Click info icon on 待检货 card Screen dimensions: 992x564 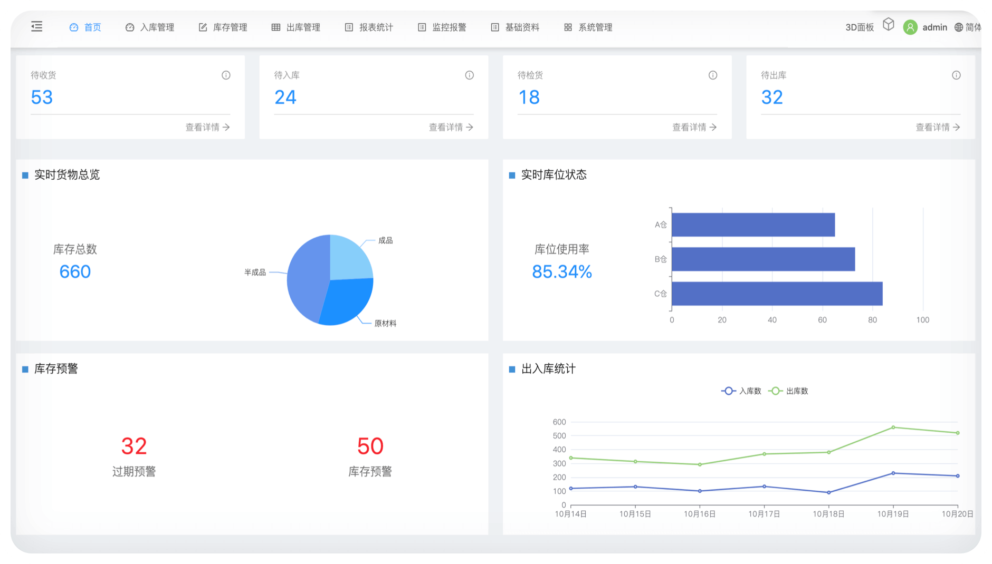pyautogui.click(x=713, y=75)
